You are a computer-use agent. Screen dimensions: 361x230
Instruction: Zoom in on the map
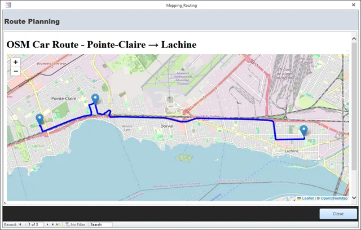point(16,62)
